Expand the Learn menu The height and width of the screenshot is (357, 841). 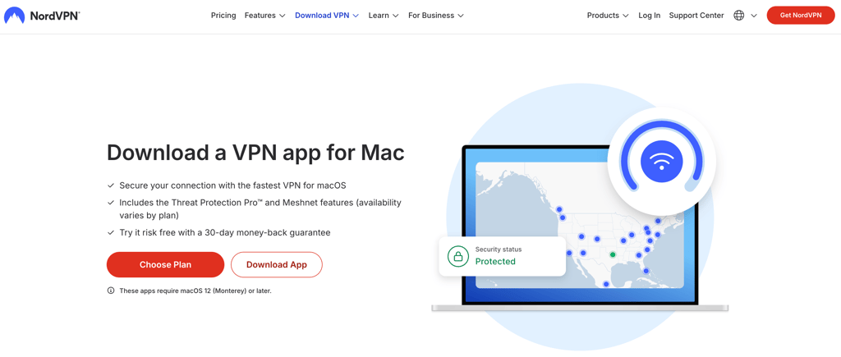384,16
